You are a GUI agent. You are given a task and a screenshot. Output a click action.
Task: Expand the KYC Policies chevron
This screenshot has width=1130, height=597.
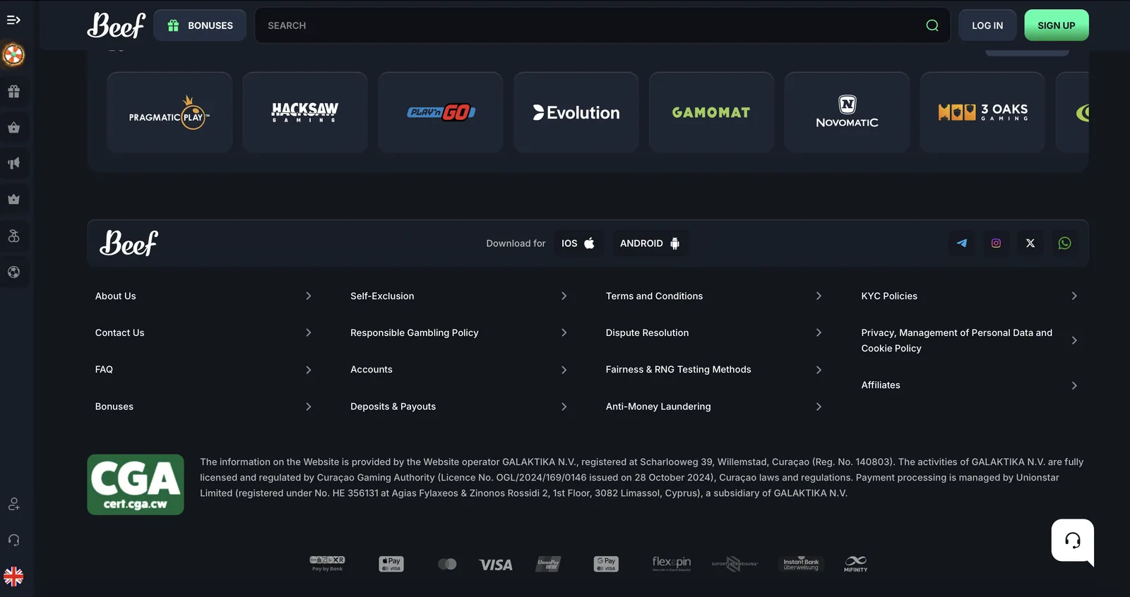(1074, 296)
